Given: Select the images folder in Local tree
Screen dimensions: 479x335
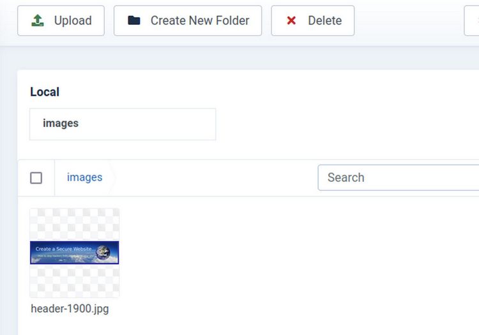Looking at the screenshot, I should [61, 123].
